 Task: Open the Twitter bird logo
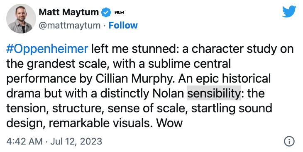289,12
